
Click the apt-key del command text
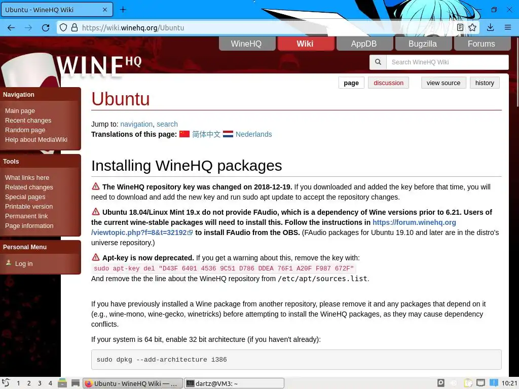[224, 268]
